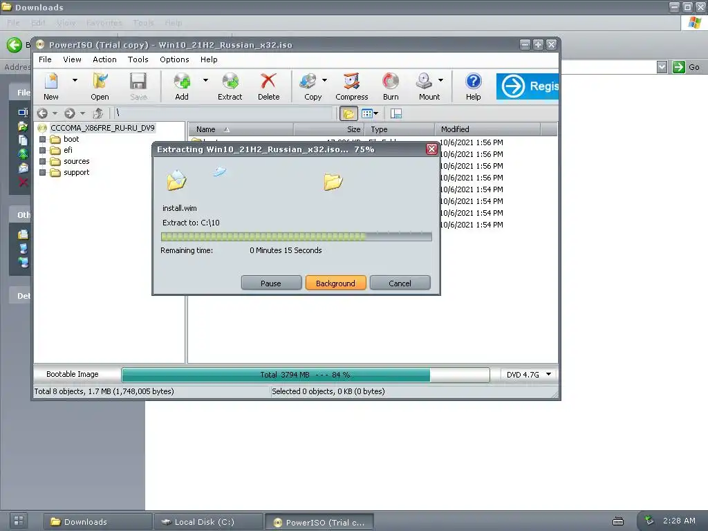Click the 2:28 AM clock
The width and height of the screenshot is (708, 531).
coord(679,521)
